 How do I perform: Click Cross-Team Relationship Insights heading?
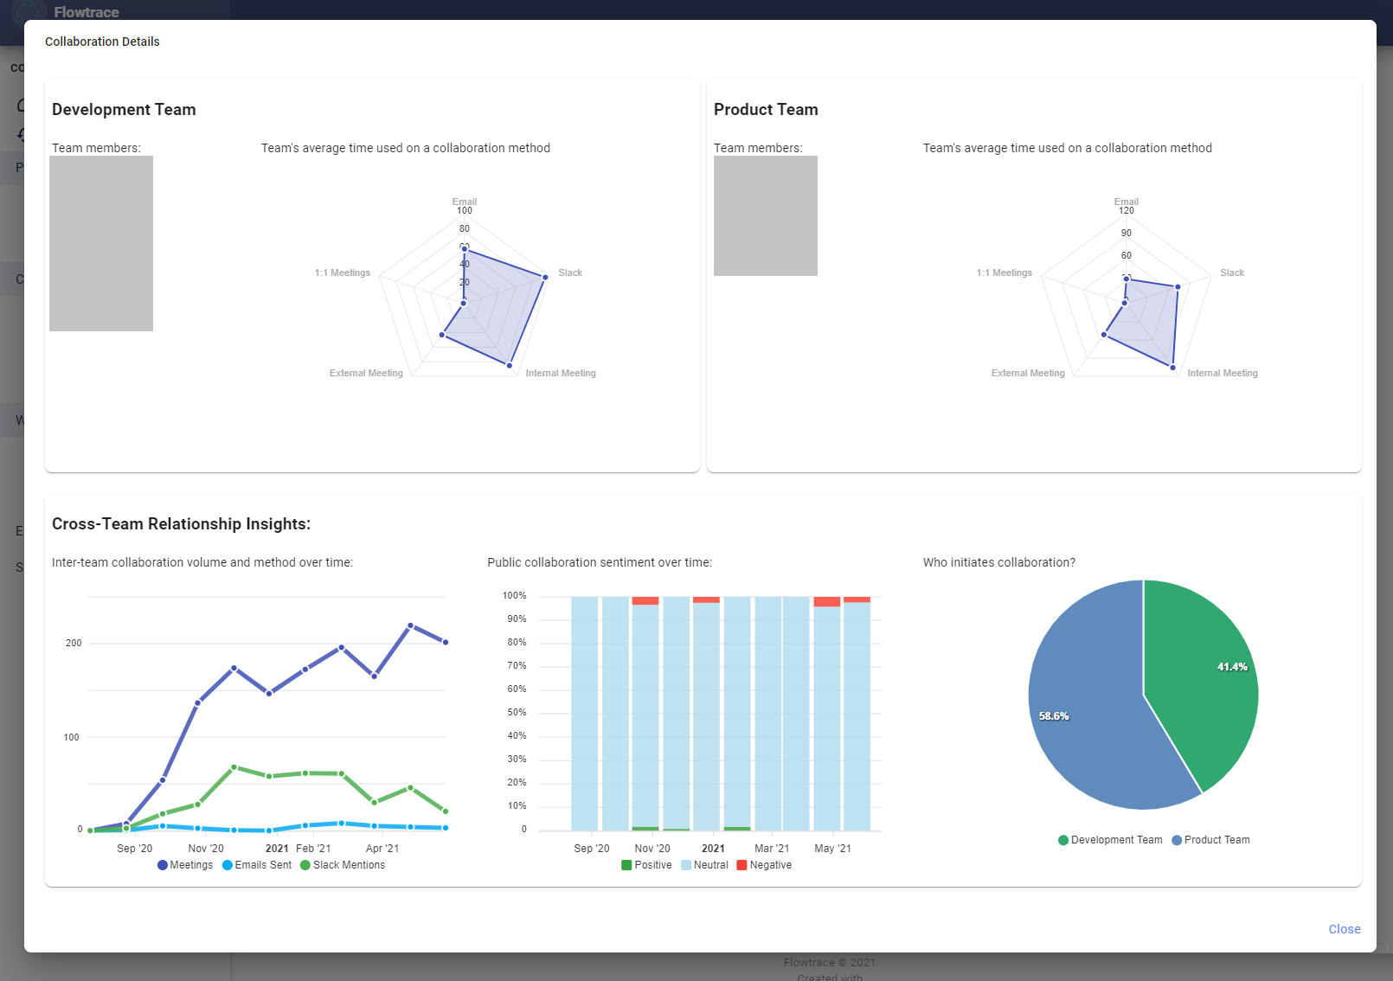click(181, 524)
